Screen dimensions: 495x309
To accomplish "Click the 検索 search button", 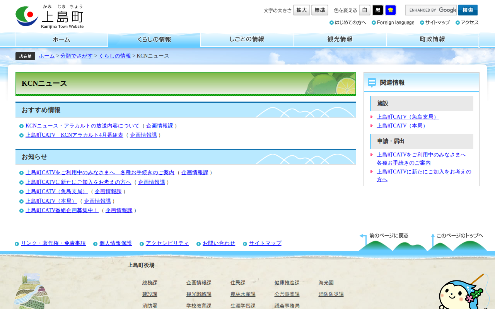I will click(x=468, y=10).
